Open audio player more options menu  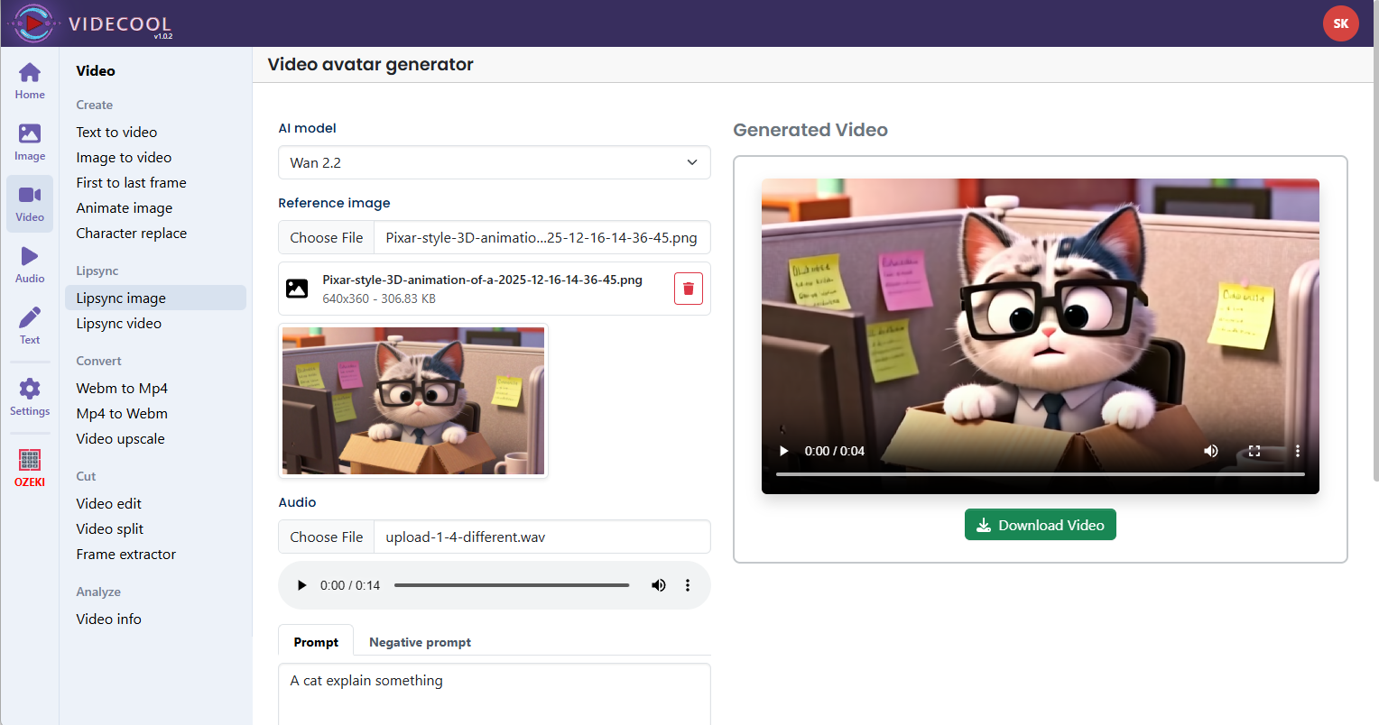[688, 585]
